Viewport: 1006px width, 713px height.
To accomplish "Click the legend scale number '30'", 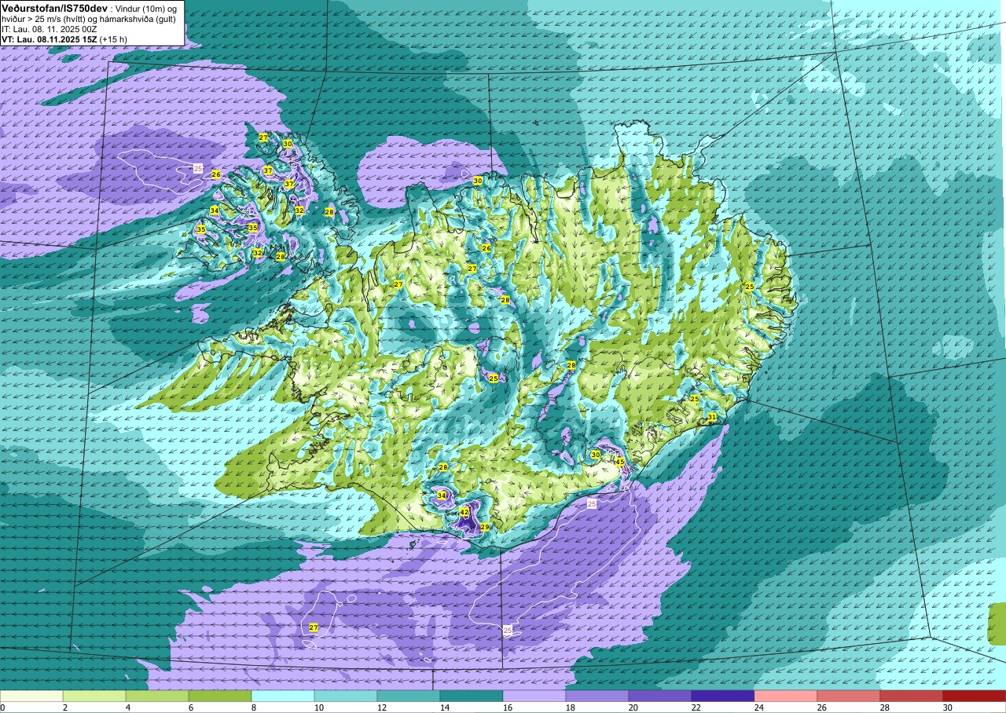I will pyautogui.click(x=948, y=708).
